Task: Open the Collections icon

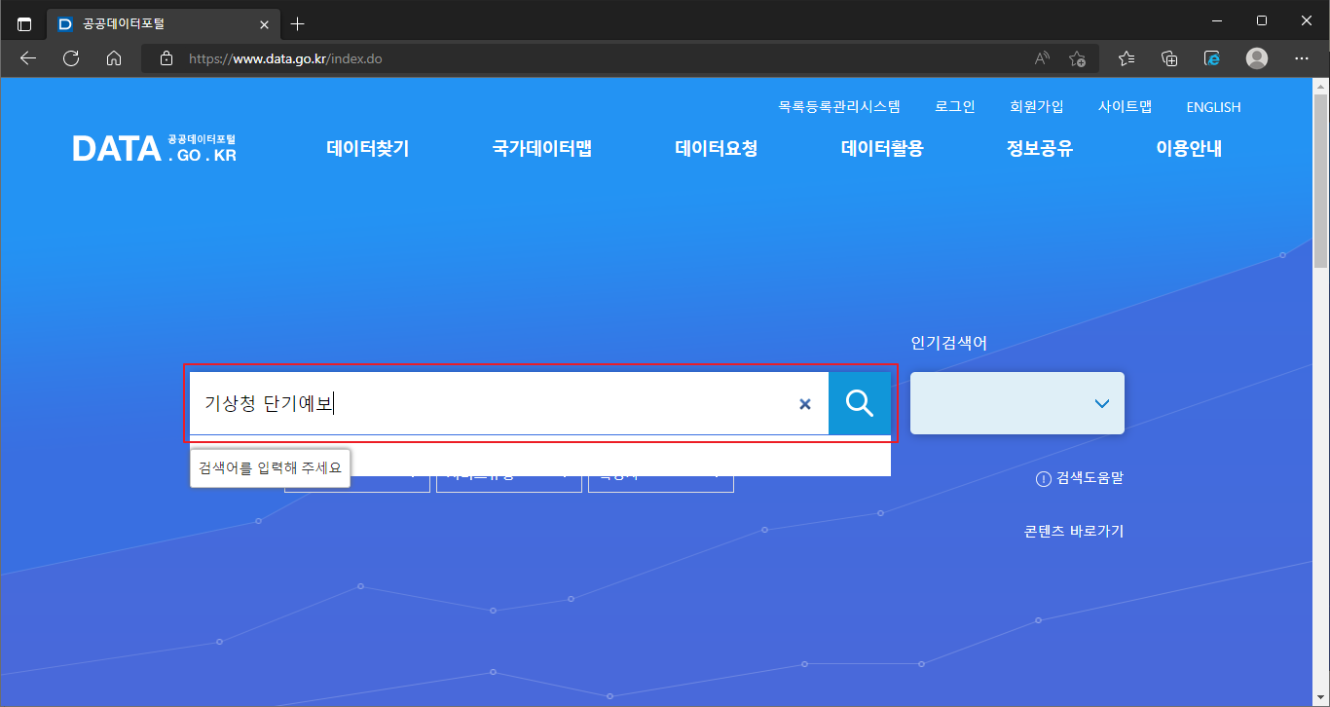Action: coord(1169,58)
